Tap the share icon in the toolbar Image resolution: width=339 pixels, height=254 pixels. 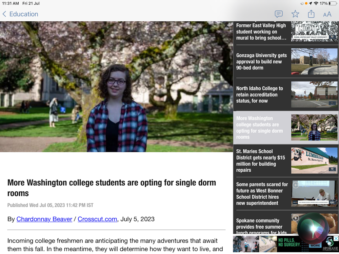click(311, 14)
